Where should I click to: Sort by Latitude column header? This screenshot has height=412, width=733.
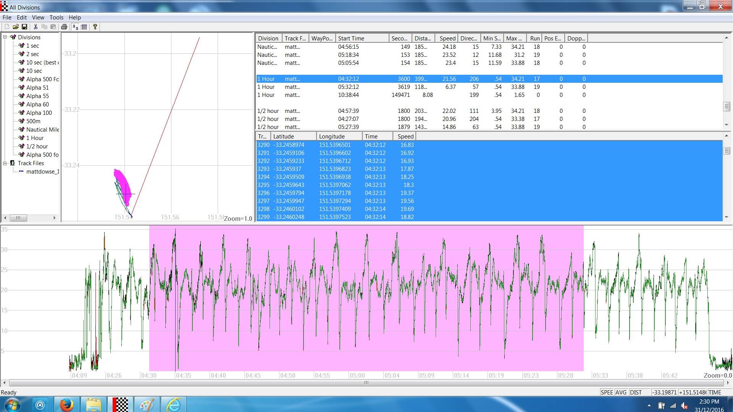[x=293, y=137]
